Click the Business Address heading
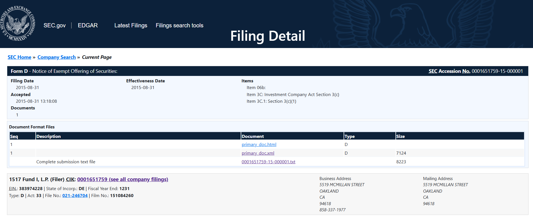 (x=335, y=179)
